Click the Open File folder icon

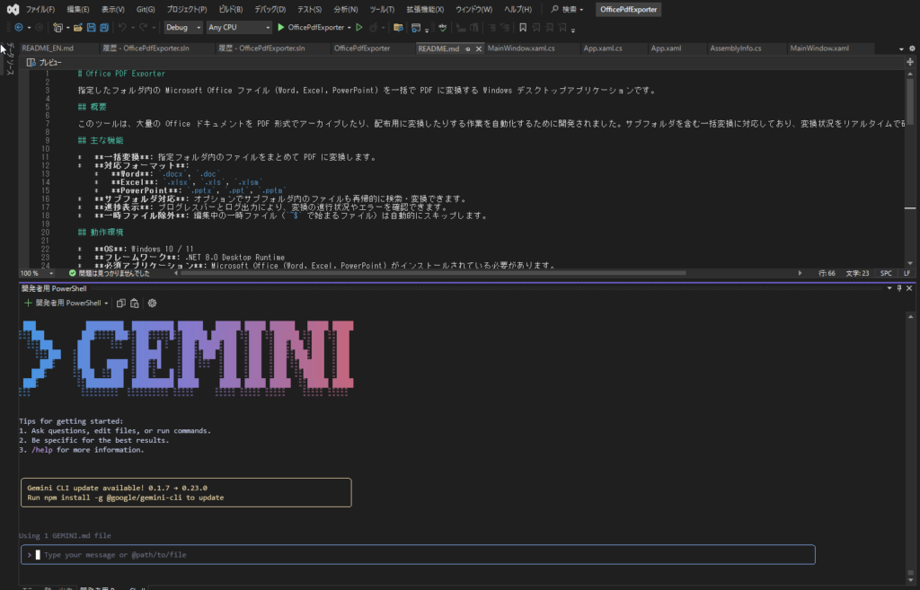(78, 28)
